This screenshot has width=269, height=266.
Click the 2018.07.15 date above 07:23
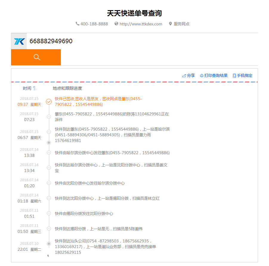click(x=29, y=114)
